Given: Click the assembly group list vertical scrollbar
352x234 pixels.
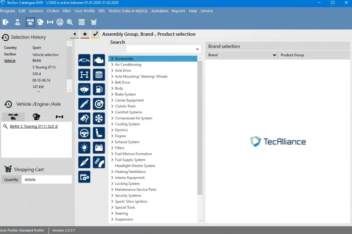Looking at the screenshot, I should [x=200, y=128].
